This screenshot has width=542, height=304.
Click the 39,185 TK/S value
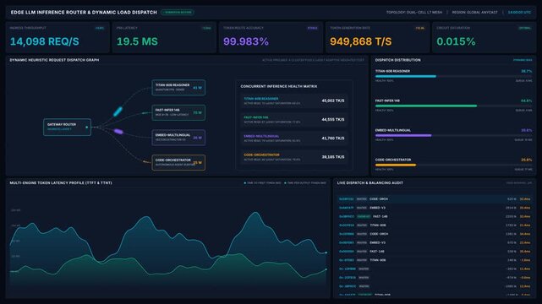click(333, 157)
